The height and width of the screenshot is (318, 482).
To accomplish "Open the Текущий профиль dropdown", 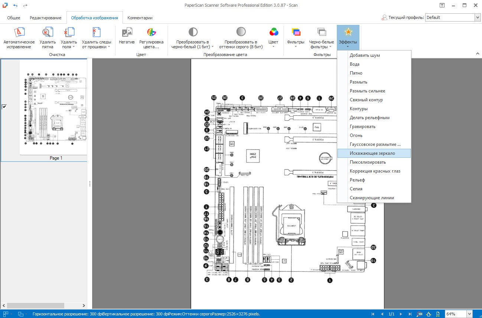I will pyautogui.click(x=477, y=17).
